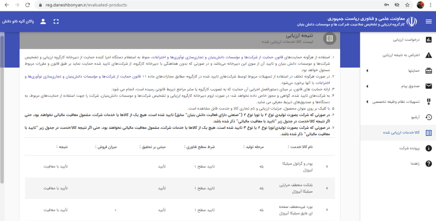Open the اعتراض به نتیجه ارزیابی menu item
Image resolution: width=436 pixels, height=221 pixels.
tap(398, 55)
